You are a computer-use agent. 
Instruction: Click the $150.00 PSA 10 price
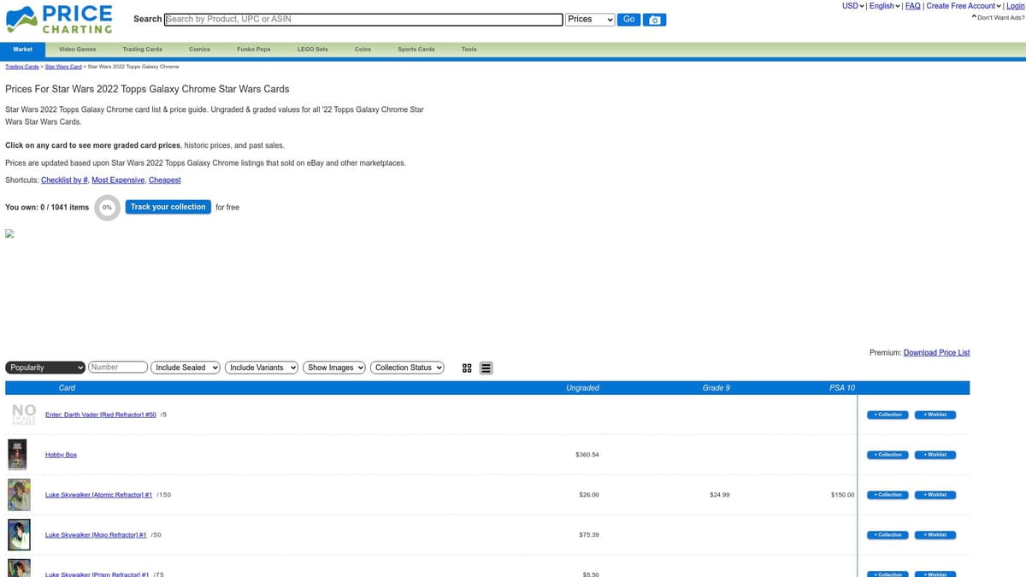842,495
